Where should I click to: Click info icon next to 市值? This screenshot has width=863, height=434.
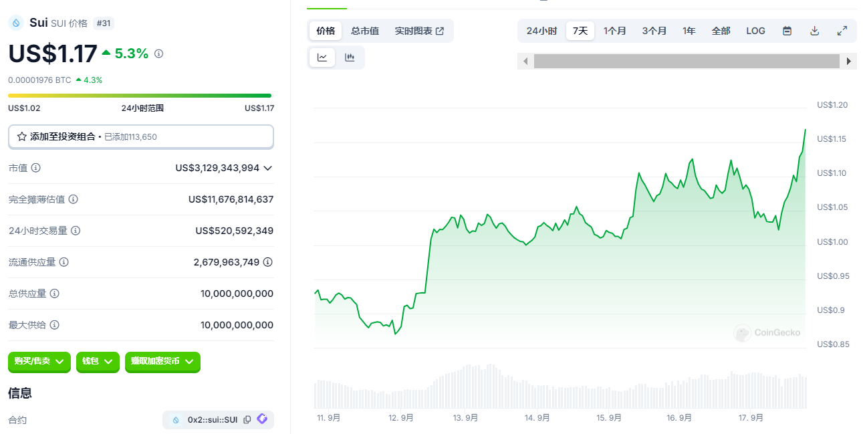pos(36,168)
